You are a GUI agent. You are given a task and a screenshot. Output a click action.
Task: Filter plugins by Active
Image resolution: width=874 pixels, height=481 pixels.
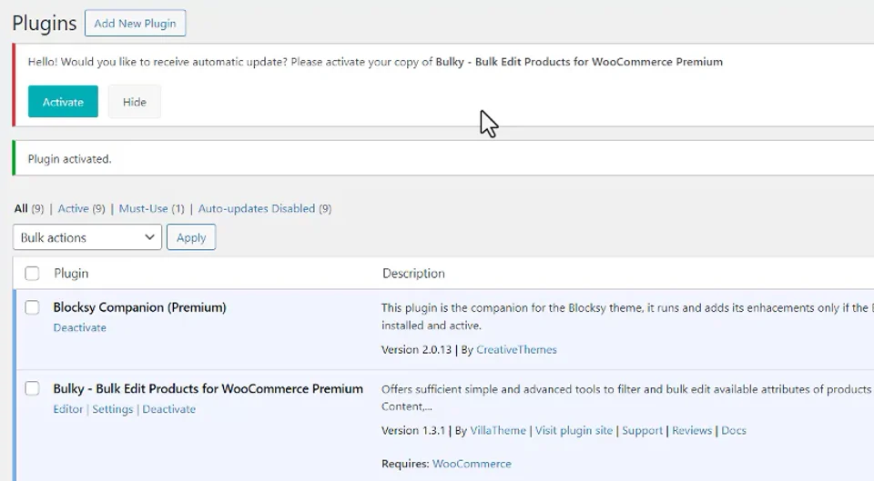click(x=74, y=208)
